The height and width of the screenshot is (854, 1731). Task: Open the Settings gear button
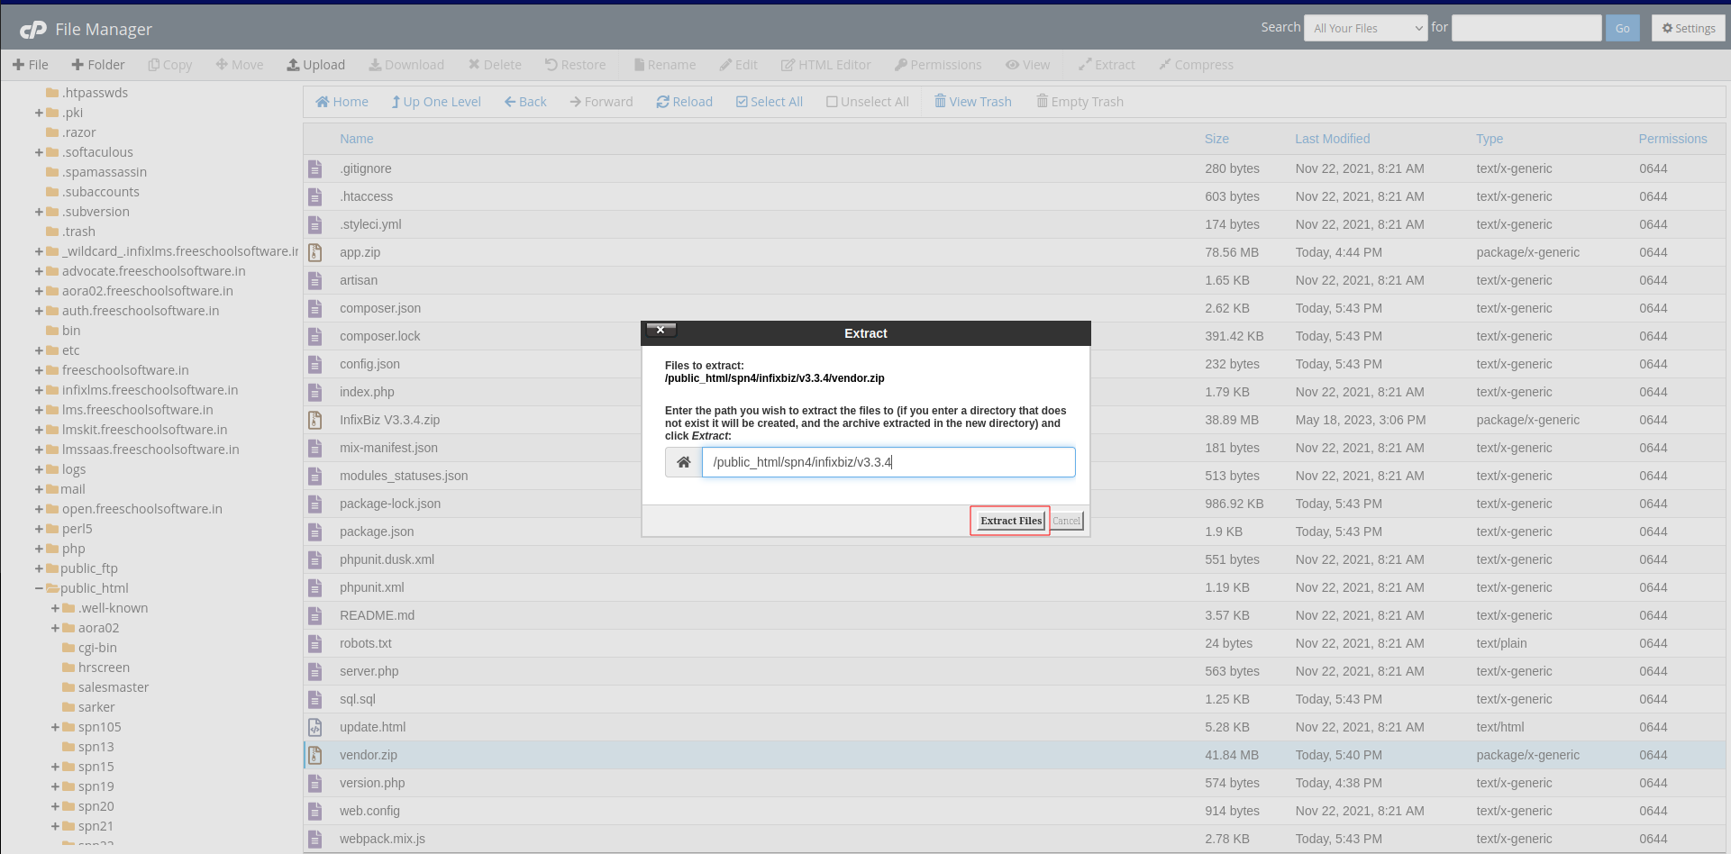tap(1688, 28)
